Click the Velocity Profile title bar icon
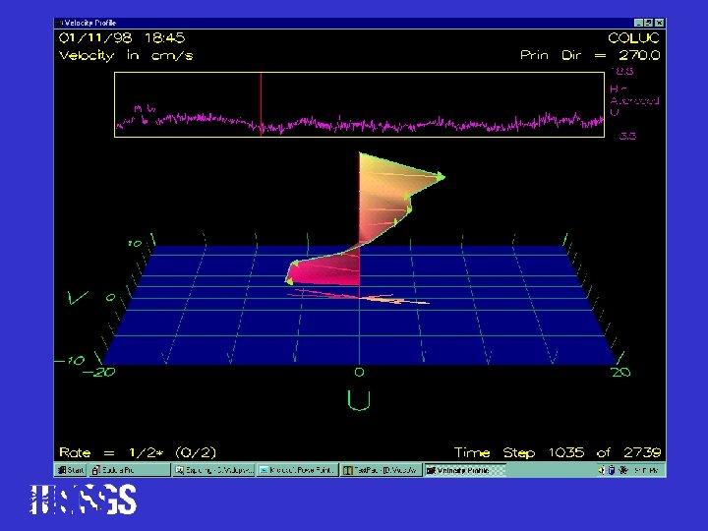The image size is (708, 531). coord(59,23)
